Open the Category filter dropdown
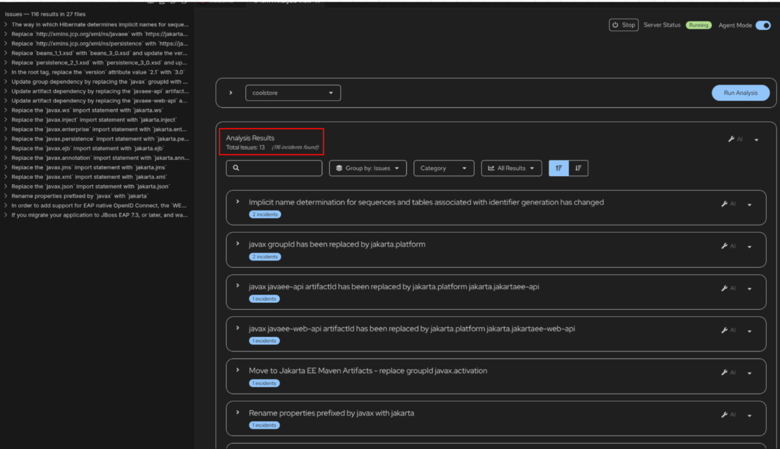Viewport: 780px width, 449px height. pos(444,168)
